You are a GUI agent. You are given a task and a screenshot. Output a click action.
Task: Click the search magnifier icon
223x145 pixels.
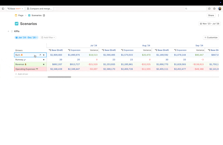point(186,9)
